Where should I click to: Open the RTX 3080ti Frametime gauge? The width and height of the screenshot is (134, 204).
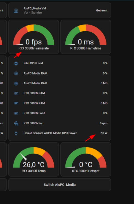(x=86, y=37)
